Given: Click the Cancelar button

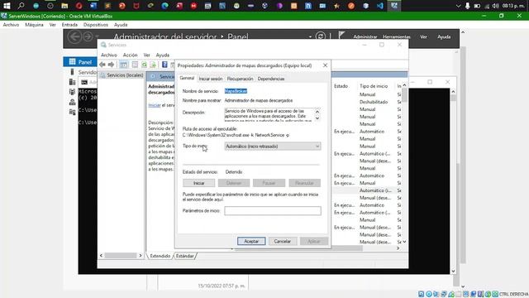Looking at the screenshot, I should click(283, 241).
